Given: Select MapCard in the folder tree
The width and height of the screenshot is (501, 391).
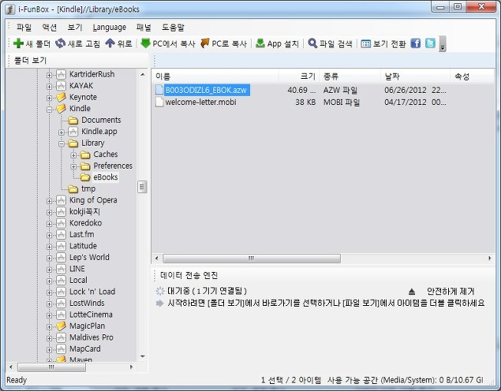Looking at the screenshot, I should [85, 349].
